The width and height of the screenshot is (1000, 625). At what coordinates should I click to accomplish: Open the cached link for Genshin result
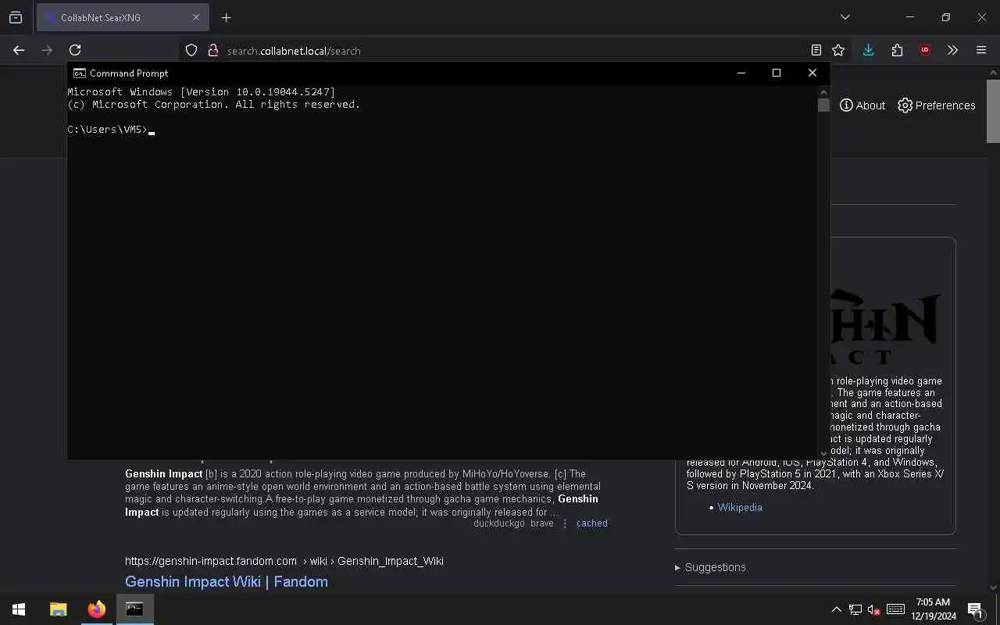[x=591, y=523]
